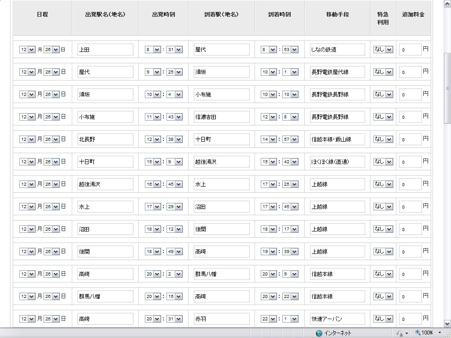Click the vertical scrollbar thumb
Image resolution: width=451 pixels, height=338 pixels.
[x=447, y=88]
